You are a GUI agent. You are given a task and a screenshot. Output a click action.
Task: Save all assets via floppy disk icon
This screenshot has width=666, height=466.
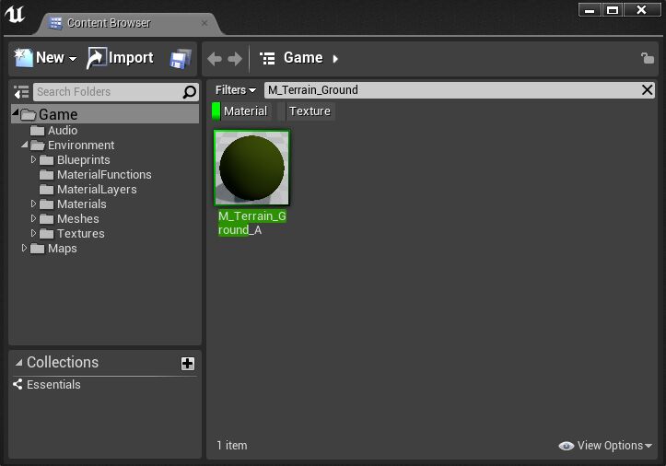tap(181, 59)
